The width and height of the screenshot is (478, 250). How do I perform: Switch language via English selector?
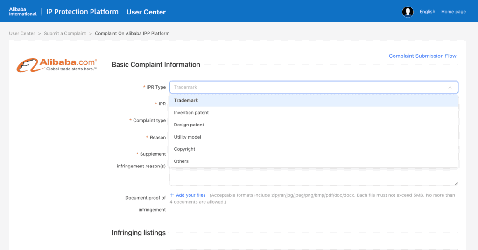coord(427,12)
